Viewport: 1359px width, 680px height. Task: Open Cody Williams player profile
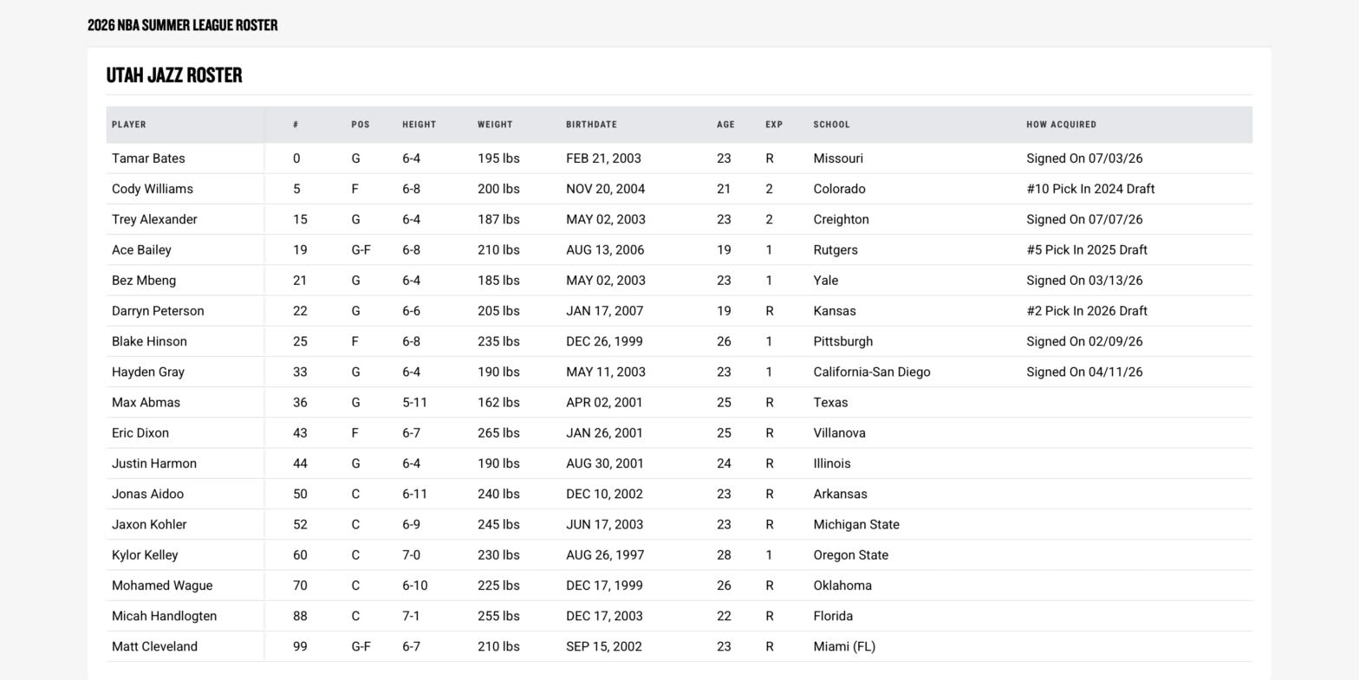coord(153,189)
